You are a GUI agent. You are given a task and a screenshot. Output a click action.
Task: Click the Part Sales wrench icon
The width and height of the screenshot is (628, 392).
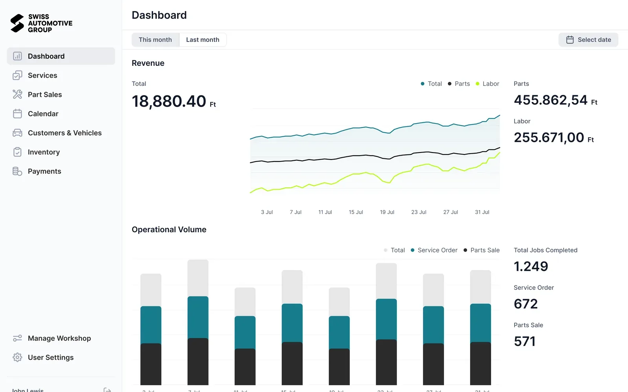[x=17, y=94]
